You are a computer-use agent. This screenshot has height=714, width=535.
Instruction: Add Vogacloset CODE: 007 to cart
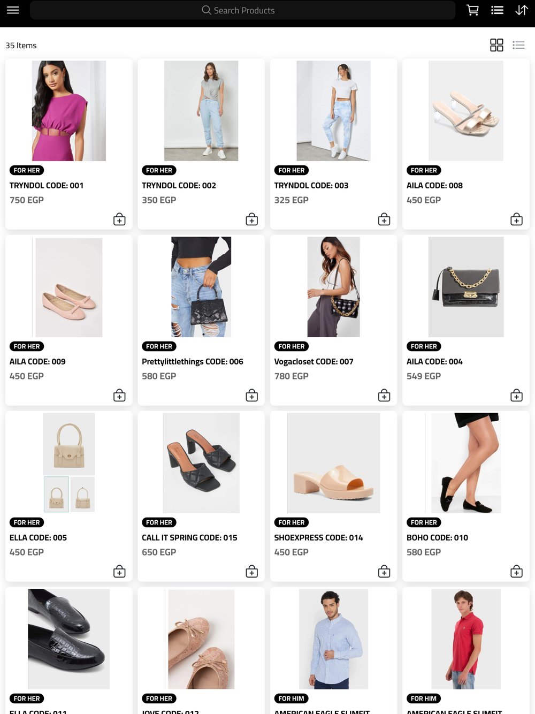384,396
